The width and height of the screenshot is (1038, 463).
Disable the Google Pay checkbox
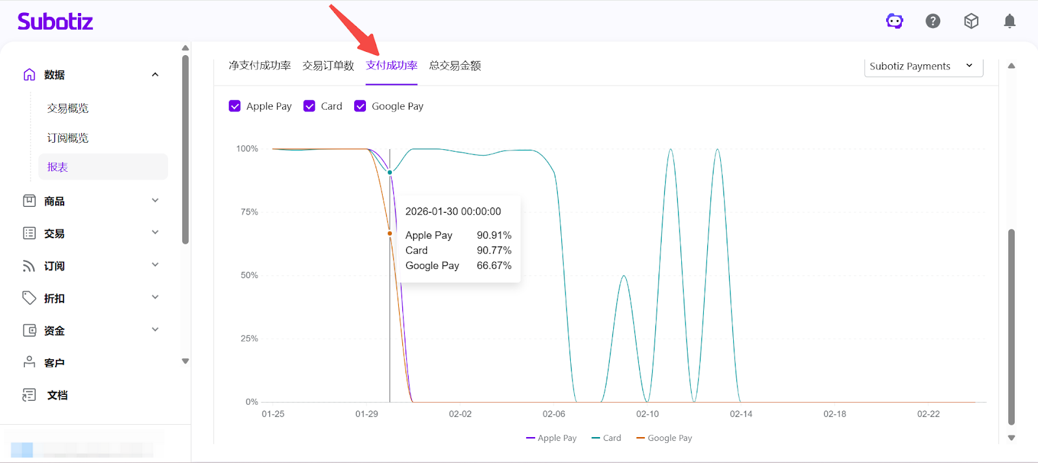pyautogui.click(x=360, y=106)
